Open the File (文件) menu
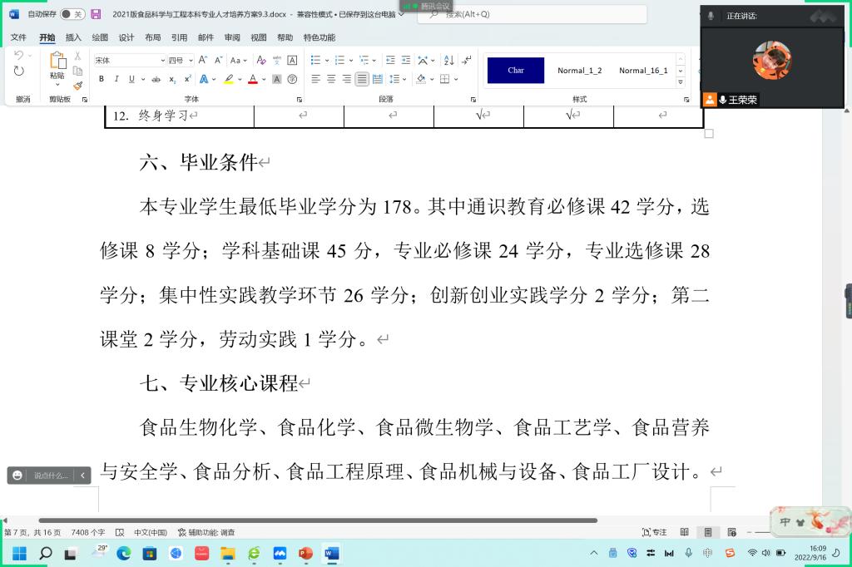 (x=18, y=37)
